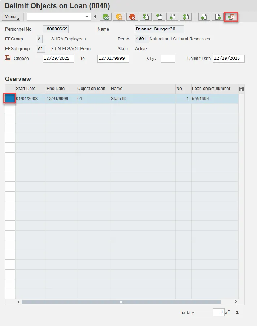The height and width of the screenshot is (326, 257).
Task: Go to previous page icon
Action: [x=159, y=17]
